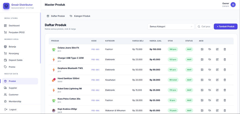This screenshot has width=240, height=114.
Task: Delete the Earphone Bluetooth TWS product
Action: pos(225,69)
